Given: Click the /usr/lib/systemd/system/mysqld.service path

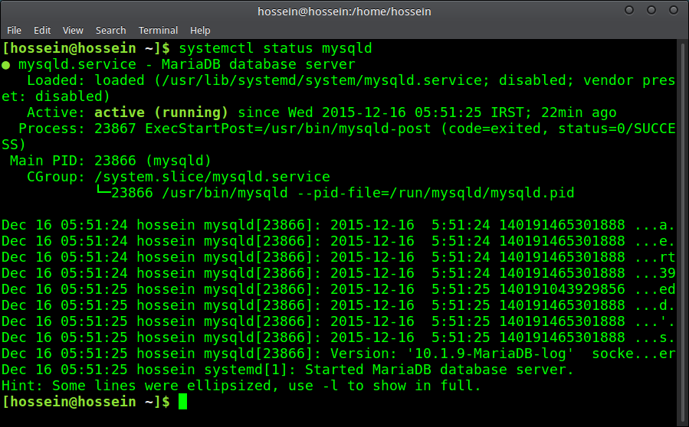Looking at the screenshot, I should coord(322,80).
